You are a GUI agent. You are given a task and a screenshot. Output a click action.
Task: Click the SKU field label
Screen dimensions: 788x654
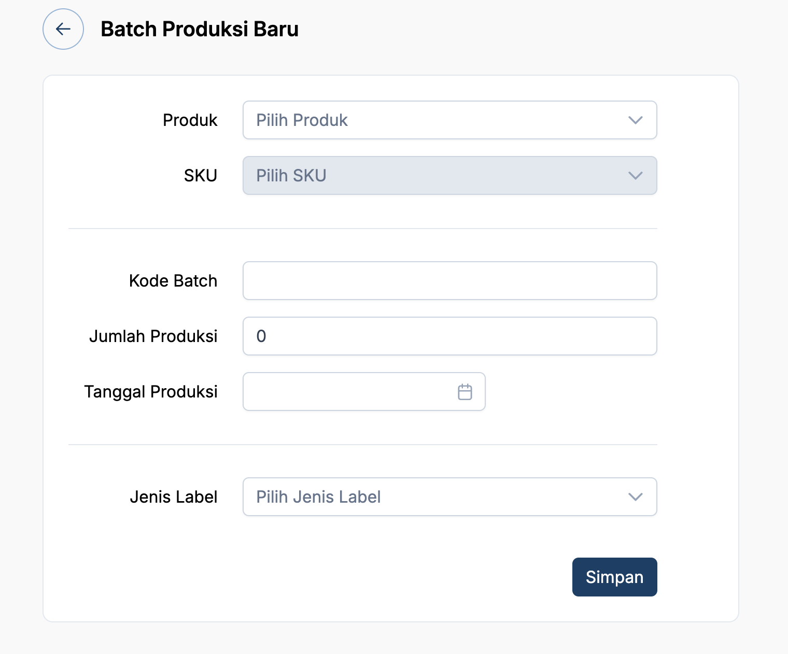point(201,176)
